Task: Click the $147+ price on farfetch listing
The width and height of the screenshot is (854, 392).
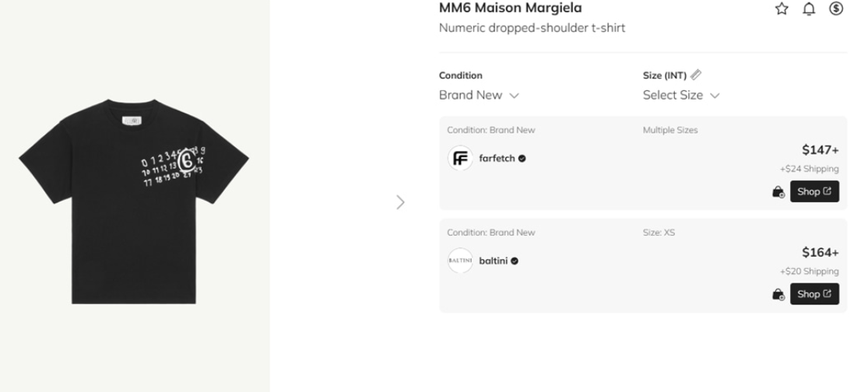Action: (x=820, y=150)
